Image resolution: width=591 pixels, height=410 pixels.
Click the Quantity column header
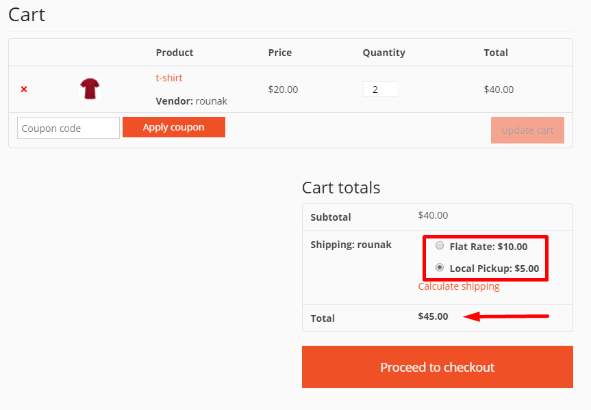tap(384, 53)
